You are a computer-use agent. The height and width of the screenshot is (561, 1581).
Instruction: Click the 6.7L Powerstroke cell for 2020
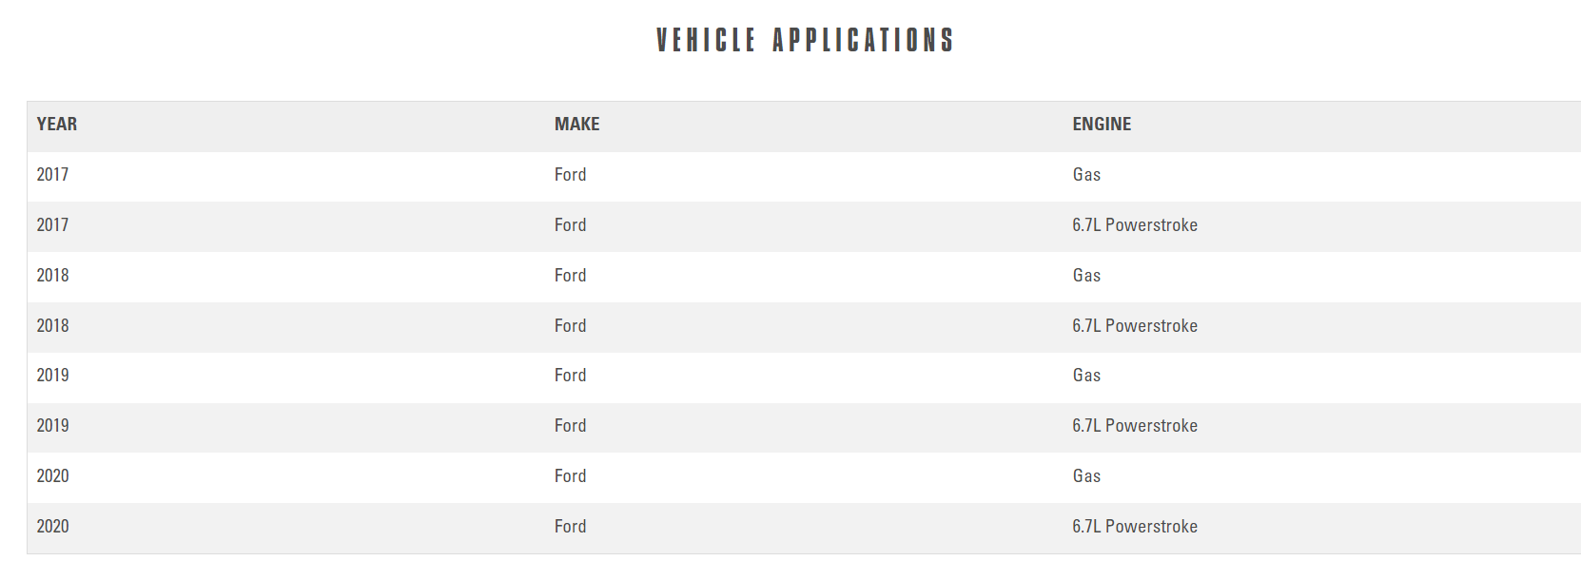[1134, 527]
